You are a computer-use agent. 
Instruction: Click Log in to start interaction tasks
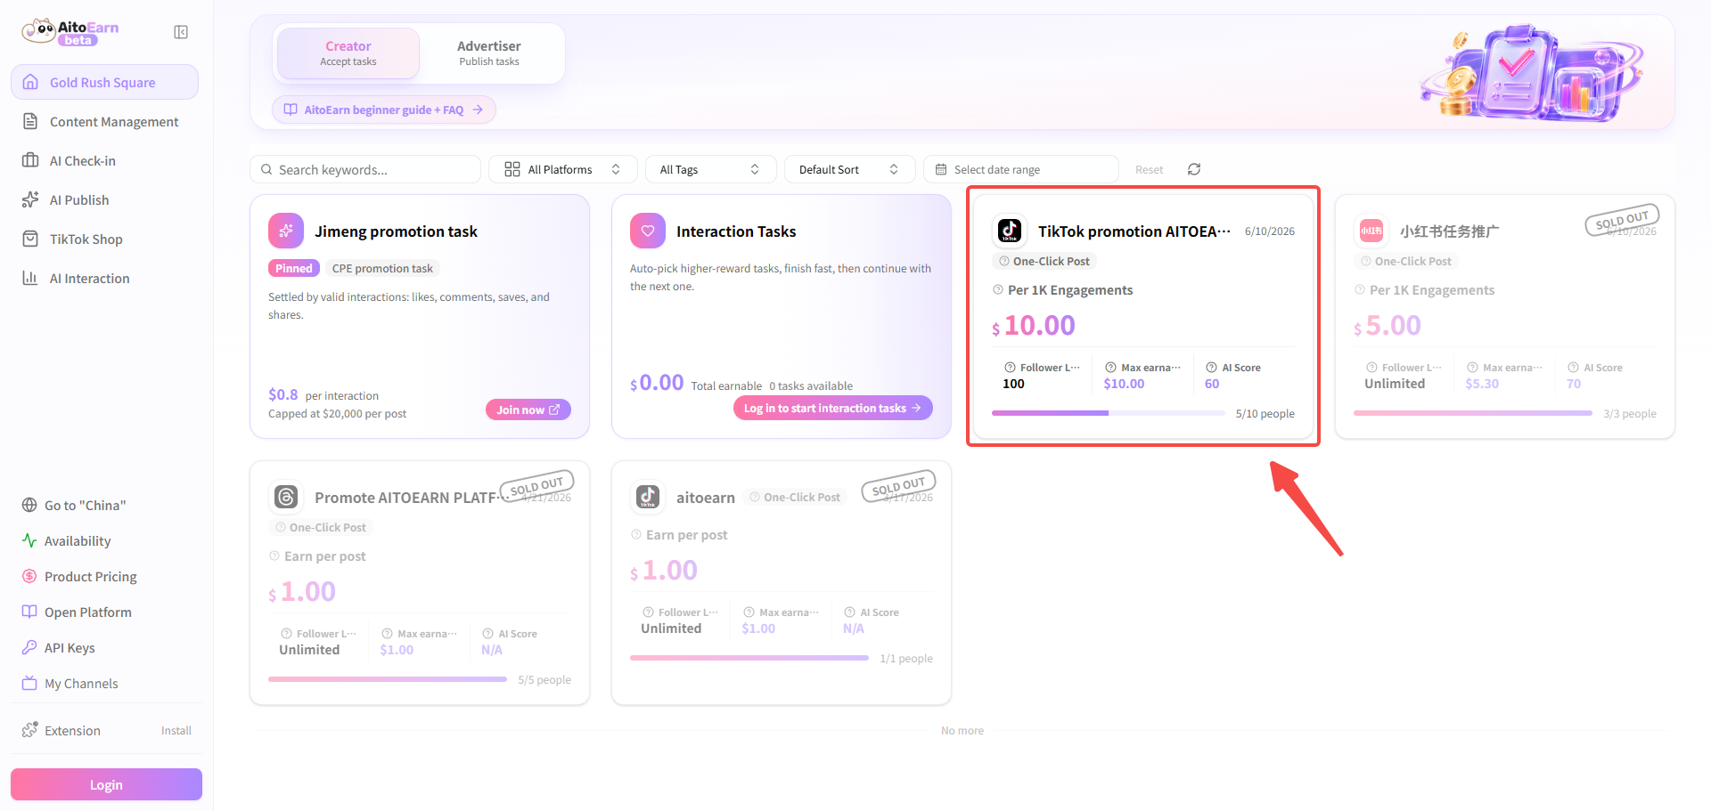click(833, 408)
